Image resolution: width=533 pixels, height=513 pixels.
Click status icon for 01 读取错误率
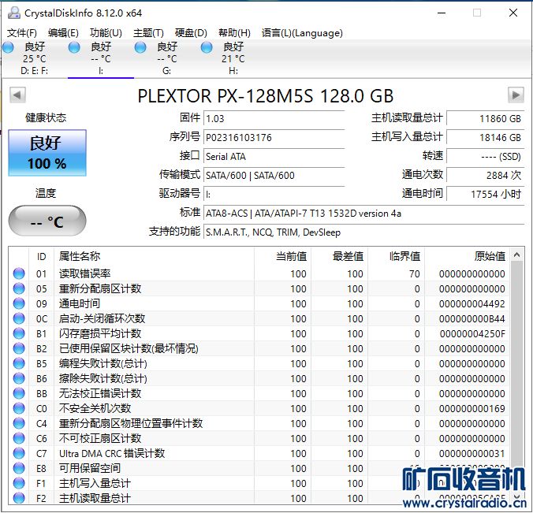pyautogui.click(x=19, y=273)
